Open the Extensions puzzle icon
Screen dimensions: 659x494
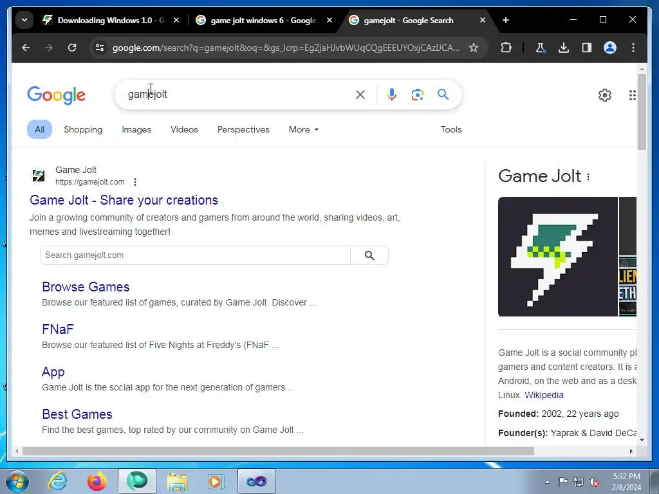506,48
